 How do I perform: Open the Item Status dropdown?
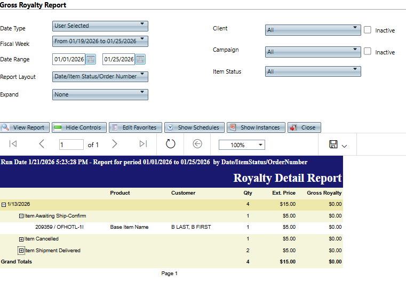click(313, 71)
